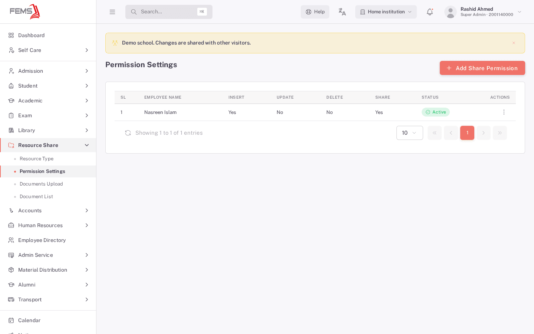The height and width of the screenshot is (334, 534).
Task: Toggle the sidebar hamburger menu
Action: pos(112,12)
